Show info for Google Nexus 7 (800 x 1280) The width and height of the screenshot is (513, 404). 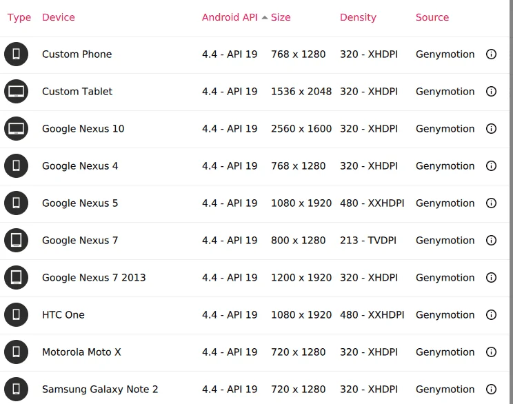pos(491,241)
